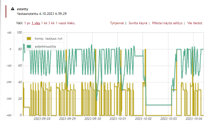Click the estetty alarm title

tap(23, 9)
